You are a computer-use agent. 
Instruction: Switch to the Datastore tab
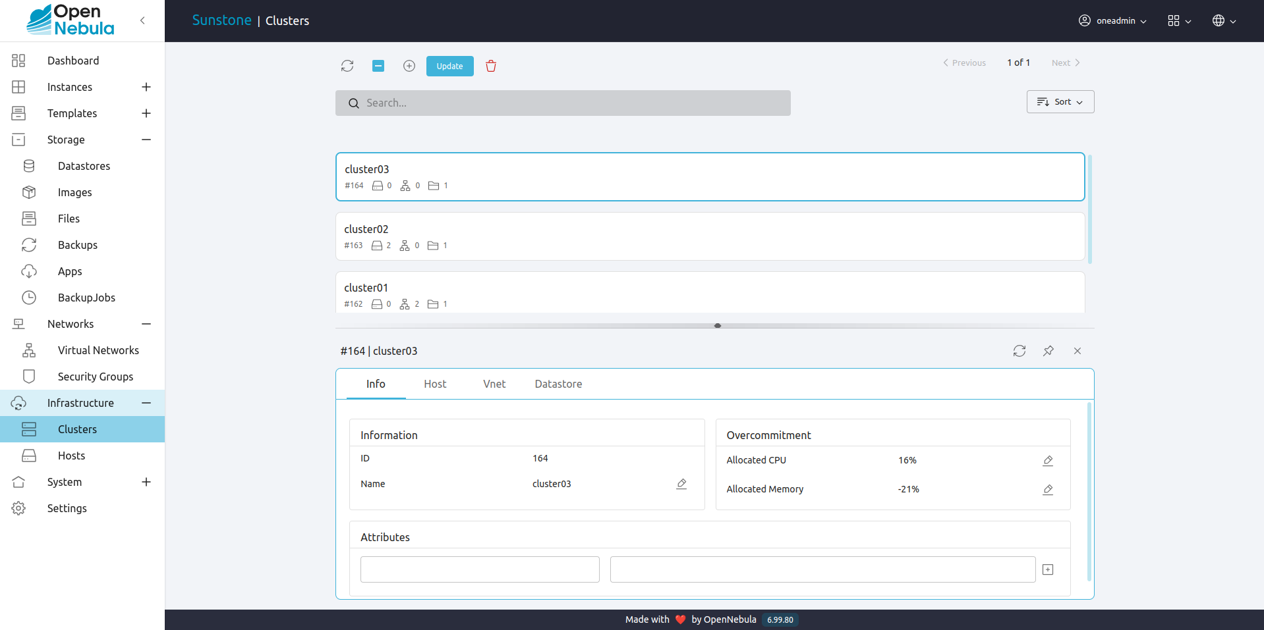[558, 384]
